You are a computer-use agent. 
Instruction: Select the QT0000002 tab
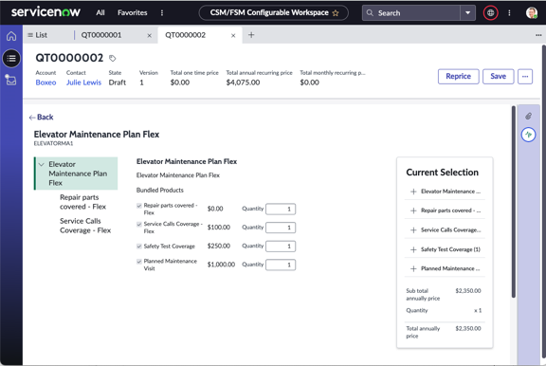185,35
